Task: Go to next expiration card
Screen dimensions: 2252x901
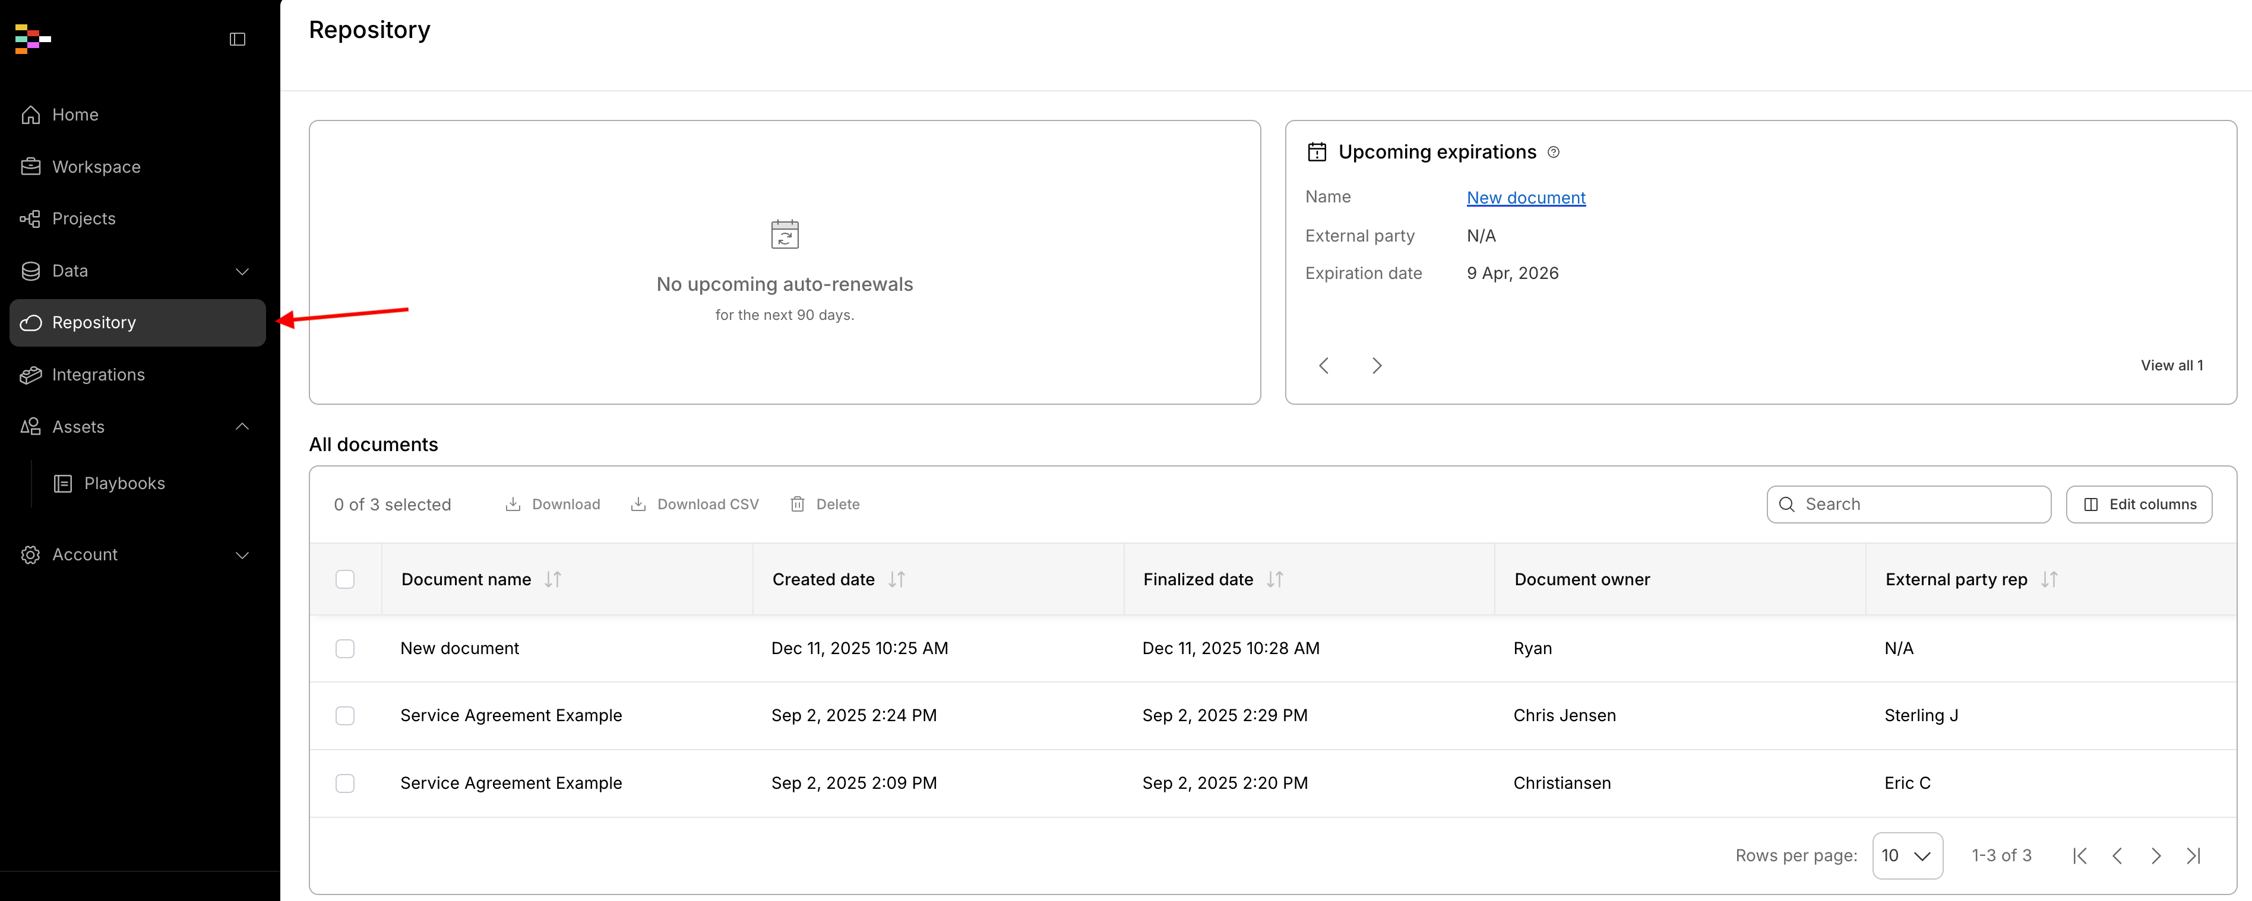Action: pos(1376,365)
